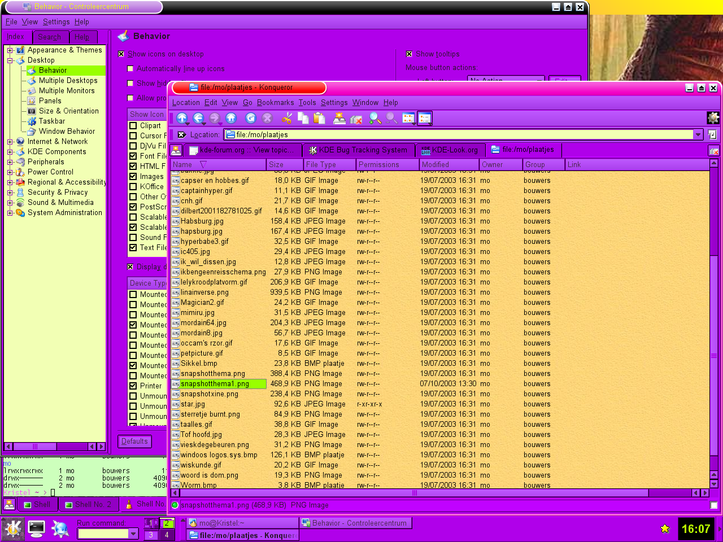Check the Clipart preview checkbox

click(x=133, y=126)
